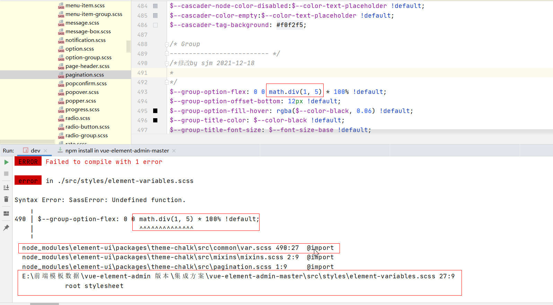Open popper.scss file
The image size is (553, 305).
pos(81,101)
